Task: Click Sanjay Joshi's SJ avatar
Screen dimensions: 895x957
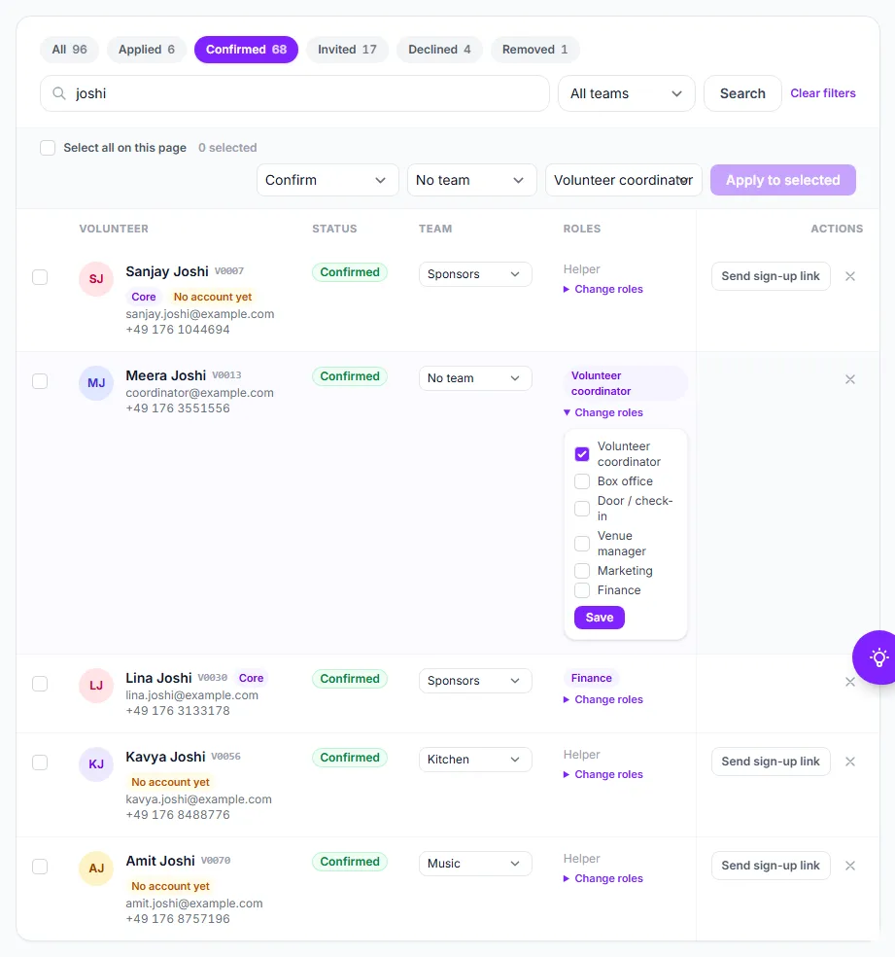Action: pos(96,279)
